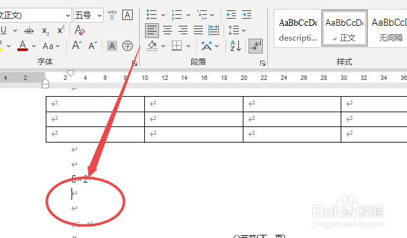Screen dimensions: 407x238
Task: Click the left indent marker on ruler
Action: [46, 85]
